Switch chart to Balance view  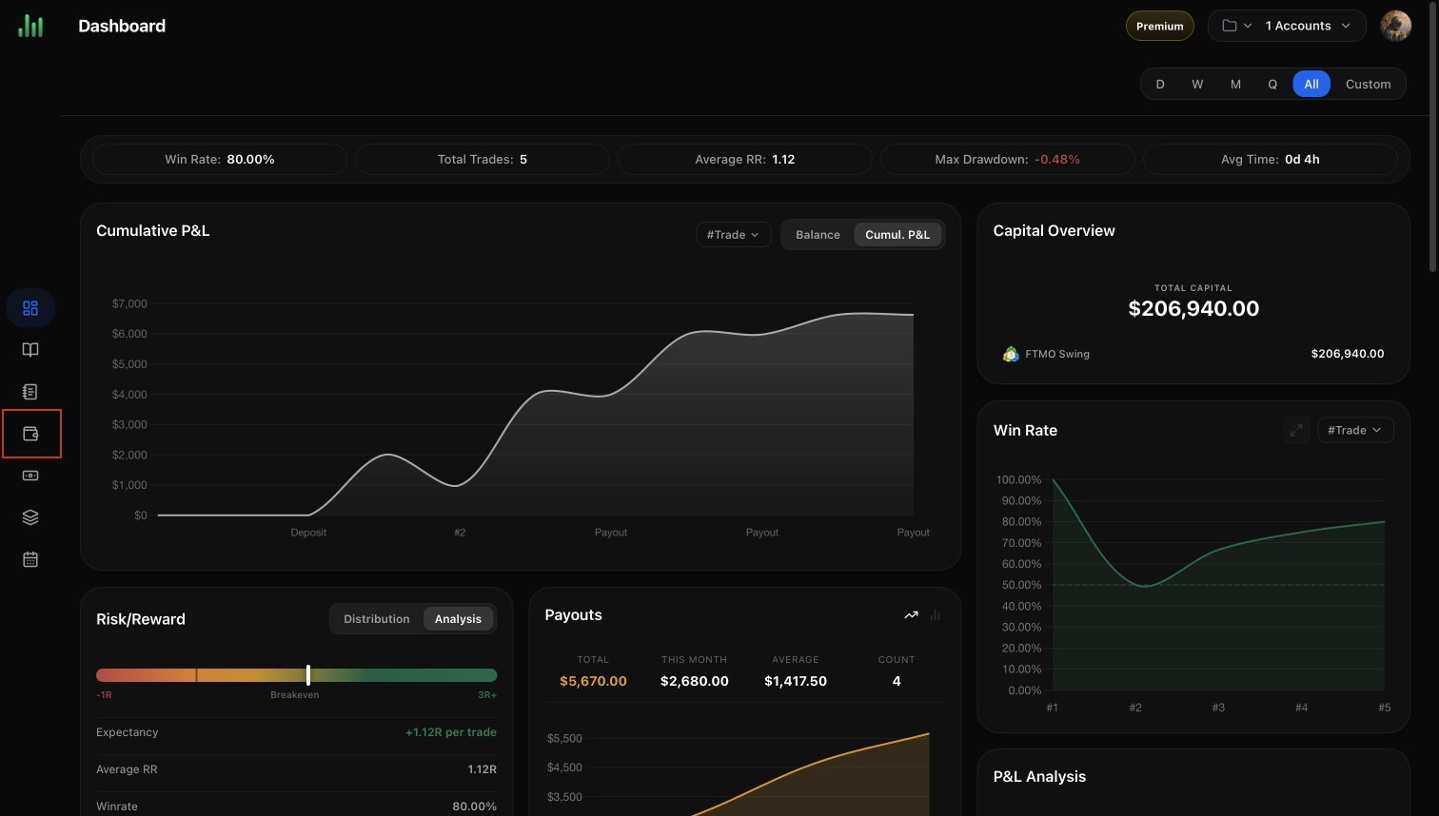coord(818,235)
